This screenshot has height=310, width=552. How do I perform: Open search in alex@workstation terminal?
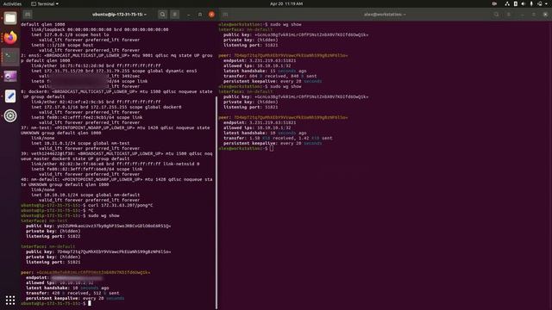click(x=497, y=15)
